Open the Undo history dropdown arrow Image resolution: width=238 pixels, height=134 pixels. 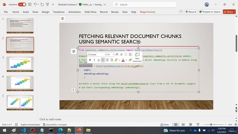(38, 4)
